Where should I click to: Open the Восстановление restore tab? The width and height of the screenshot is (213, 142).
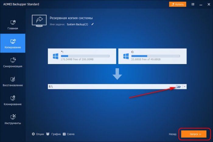[x=13, y=81]
